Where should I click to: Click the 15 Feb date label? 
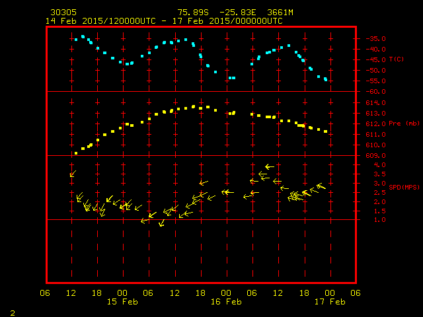(122, 302)
